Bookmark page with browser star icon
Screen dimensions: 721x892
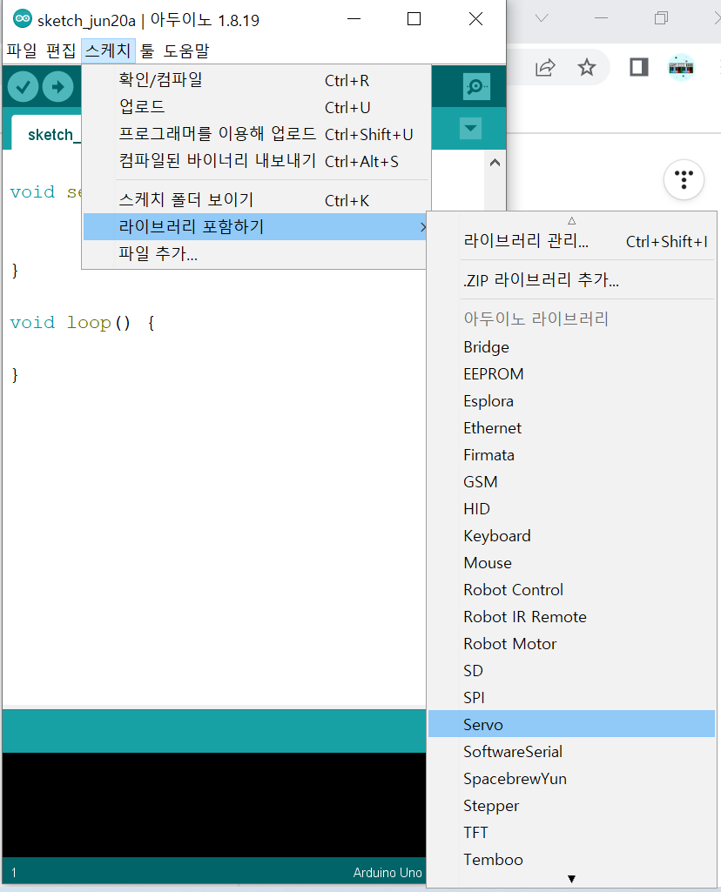pos(587,67)
